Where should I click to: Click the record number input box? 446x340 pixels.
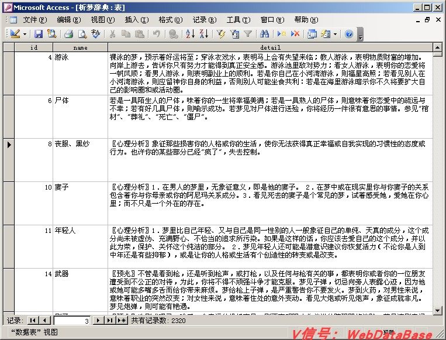[72, 321]
